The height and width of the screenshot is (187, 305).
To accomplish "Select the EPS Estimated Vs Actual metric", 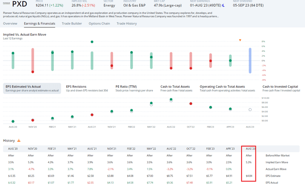I will [x=32, y=88].
